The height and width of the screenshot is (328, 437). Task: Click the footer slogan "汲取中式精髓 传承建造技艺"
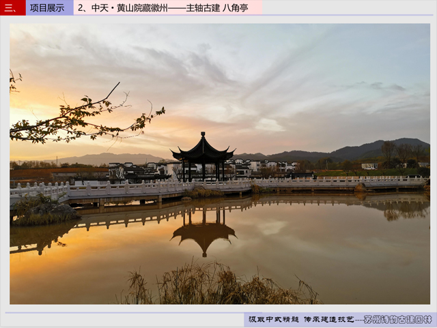(301, 319)
